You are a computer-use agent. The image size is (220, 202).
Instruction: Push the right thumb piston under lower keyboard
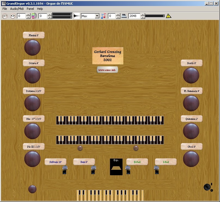tap(136, 148)
